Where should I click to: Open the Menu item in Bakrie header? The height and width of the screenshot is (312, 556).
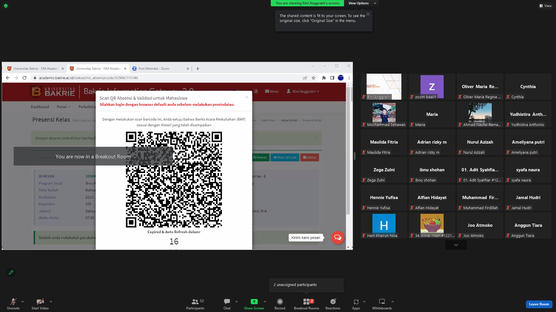tap(272, 91)
